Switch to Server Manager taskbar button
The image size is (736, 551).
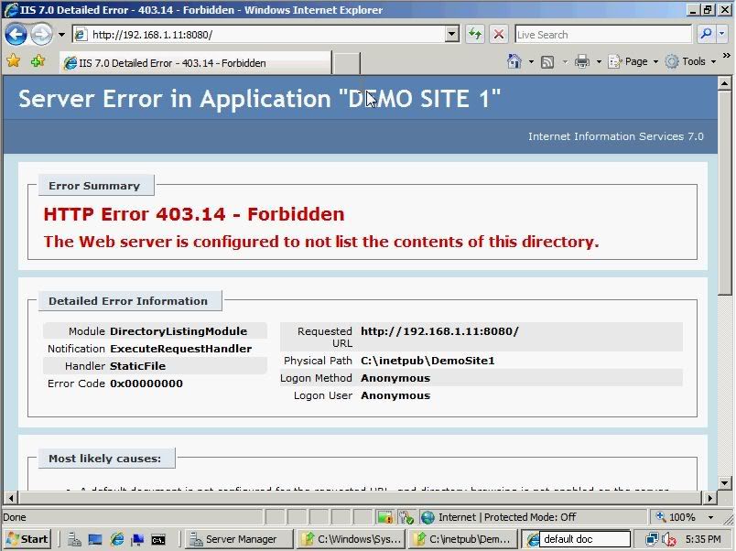[238, 539]
